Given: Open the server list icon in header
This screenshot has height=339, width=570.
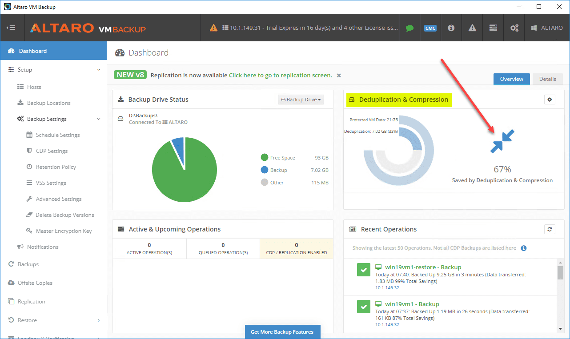Looking at the screenshot, I should pyautogui.click(x=493, y=28).
